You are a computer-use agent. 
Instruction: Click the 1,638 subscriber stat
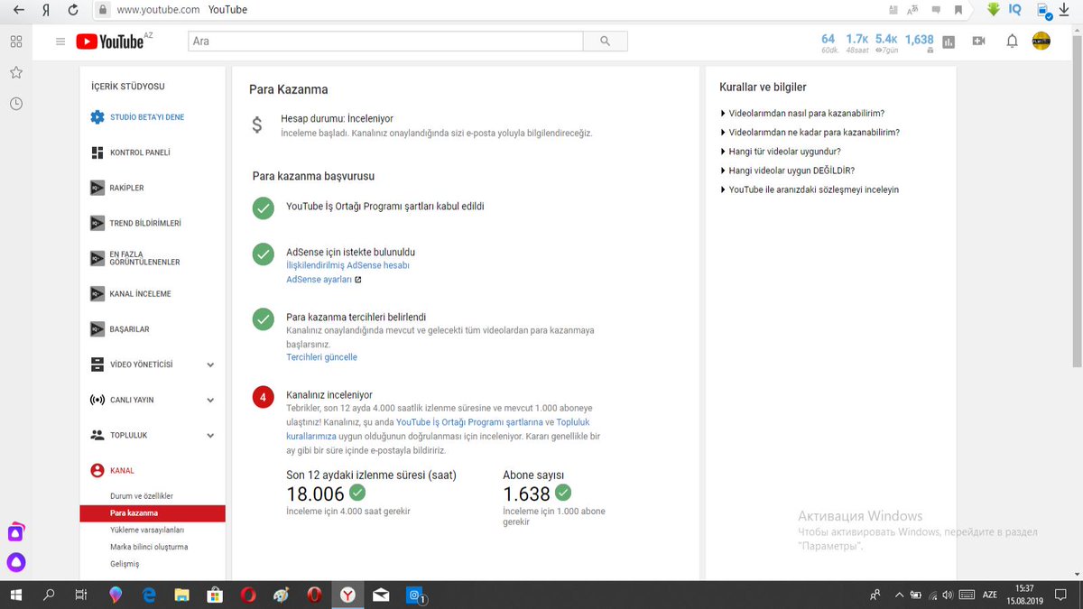(x=919, y=40)
